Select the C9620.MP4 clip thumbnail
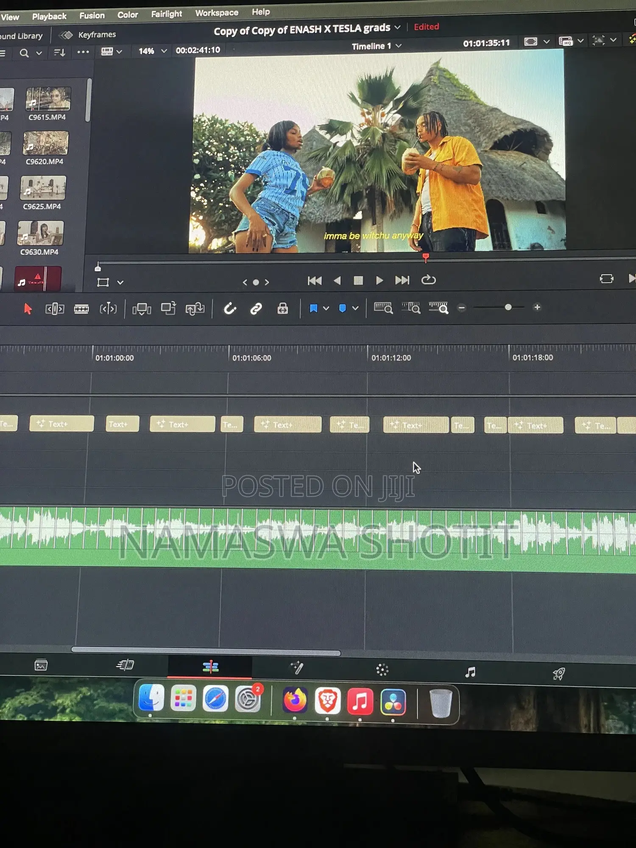636x848 pixels. (46, 143)
